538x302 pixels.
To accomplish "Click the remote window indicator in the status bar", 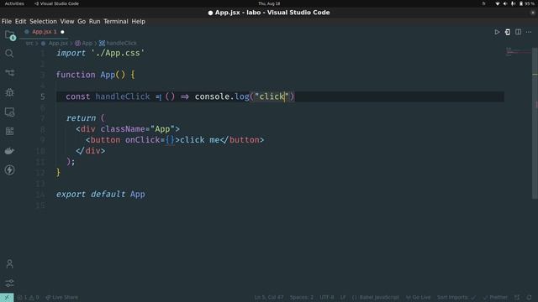I will 7,298.
